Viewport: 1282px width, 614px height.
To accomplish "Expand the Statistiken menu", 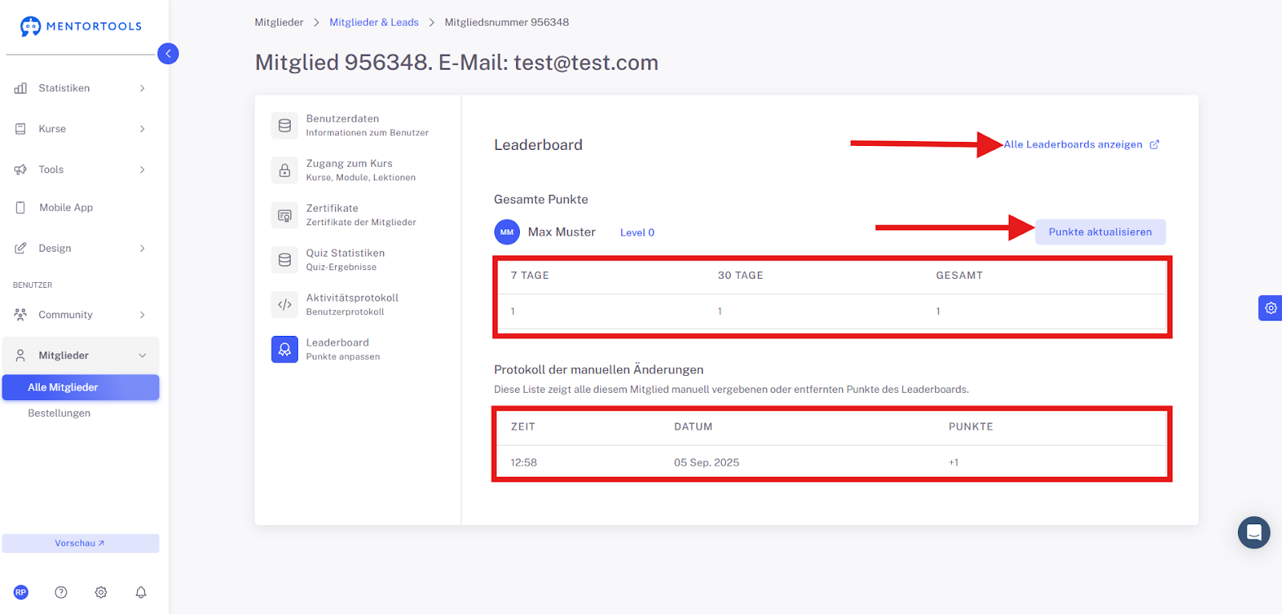I will click(x=80, y=88).
